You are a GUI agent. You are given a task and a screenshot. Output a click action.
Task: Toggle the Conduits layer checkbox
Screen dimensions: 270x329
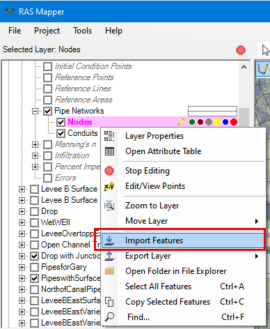(x=61, y=133)
